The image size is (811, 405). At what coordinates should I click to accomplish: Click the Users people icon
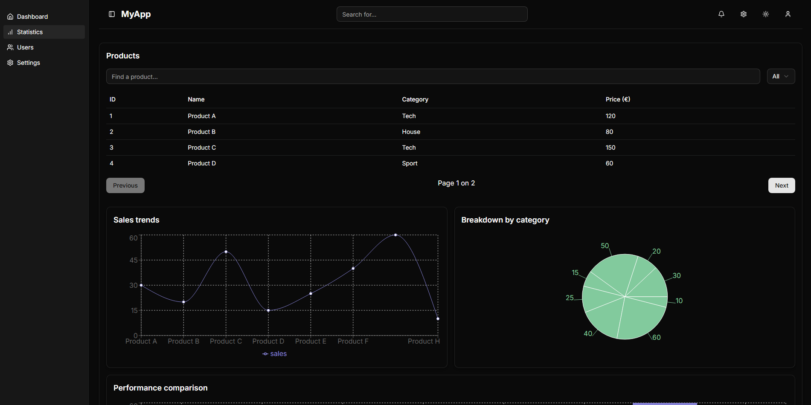pos(10,47)
